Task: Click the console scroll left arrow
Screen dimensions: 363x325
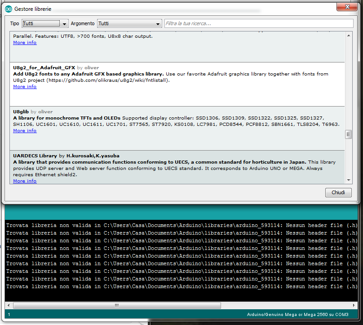Action: 9,305
